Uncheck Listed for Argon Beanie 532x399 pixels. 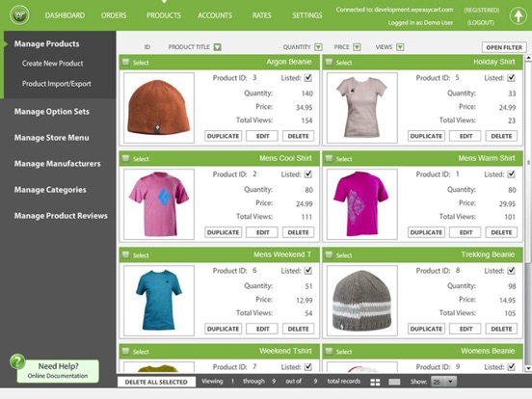coord(308,78)
